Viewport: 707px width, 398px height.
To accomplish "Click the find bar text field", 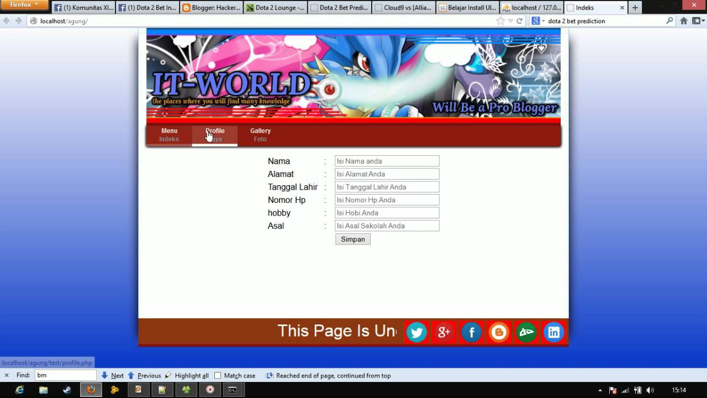I will click(66, 375).
